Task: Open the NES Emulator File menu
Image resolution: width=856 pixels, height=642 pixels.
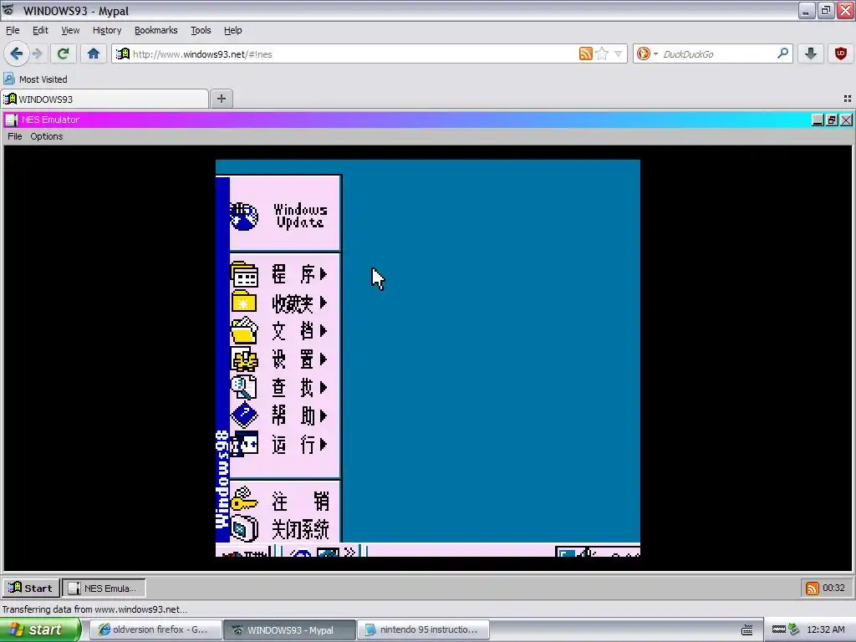Action: 15,136
